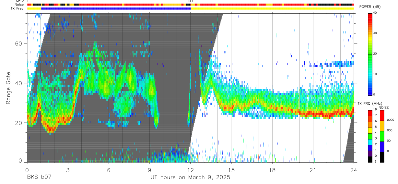Click the yellow swatch in TX FRQ legend
This screenshot has height=184, width=398.
point(370,130)
